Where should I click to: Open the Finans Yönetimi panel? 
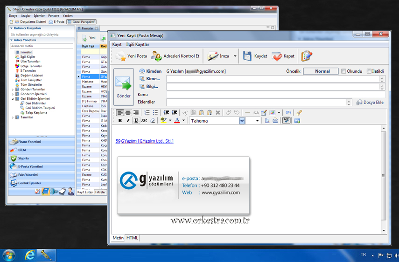click(x=42, y=142)
